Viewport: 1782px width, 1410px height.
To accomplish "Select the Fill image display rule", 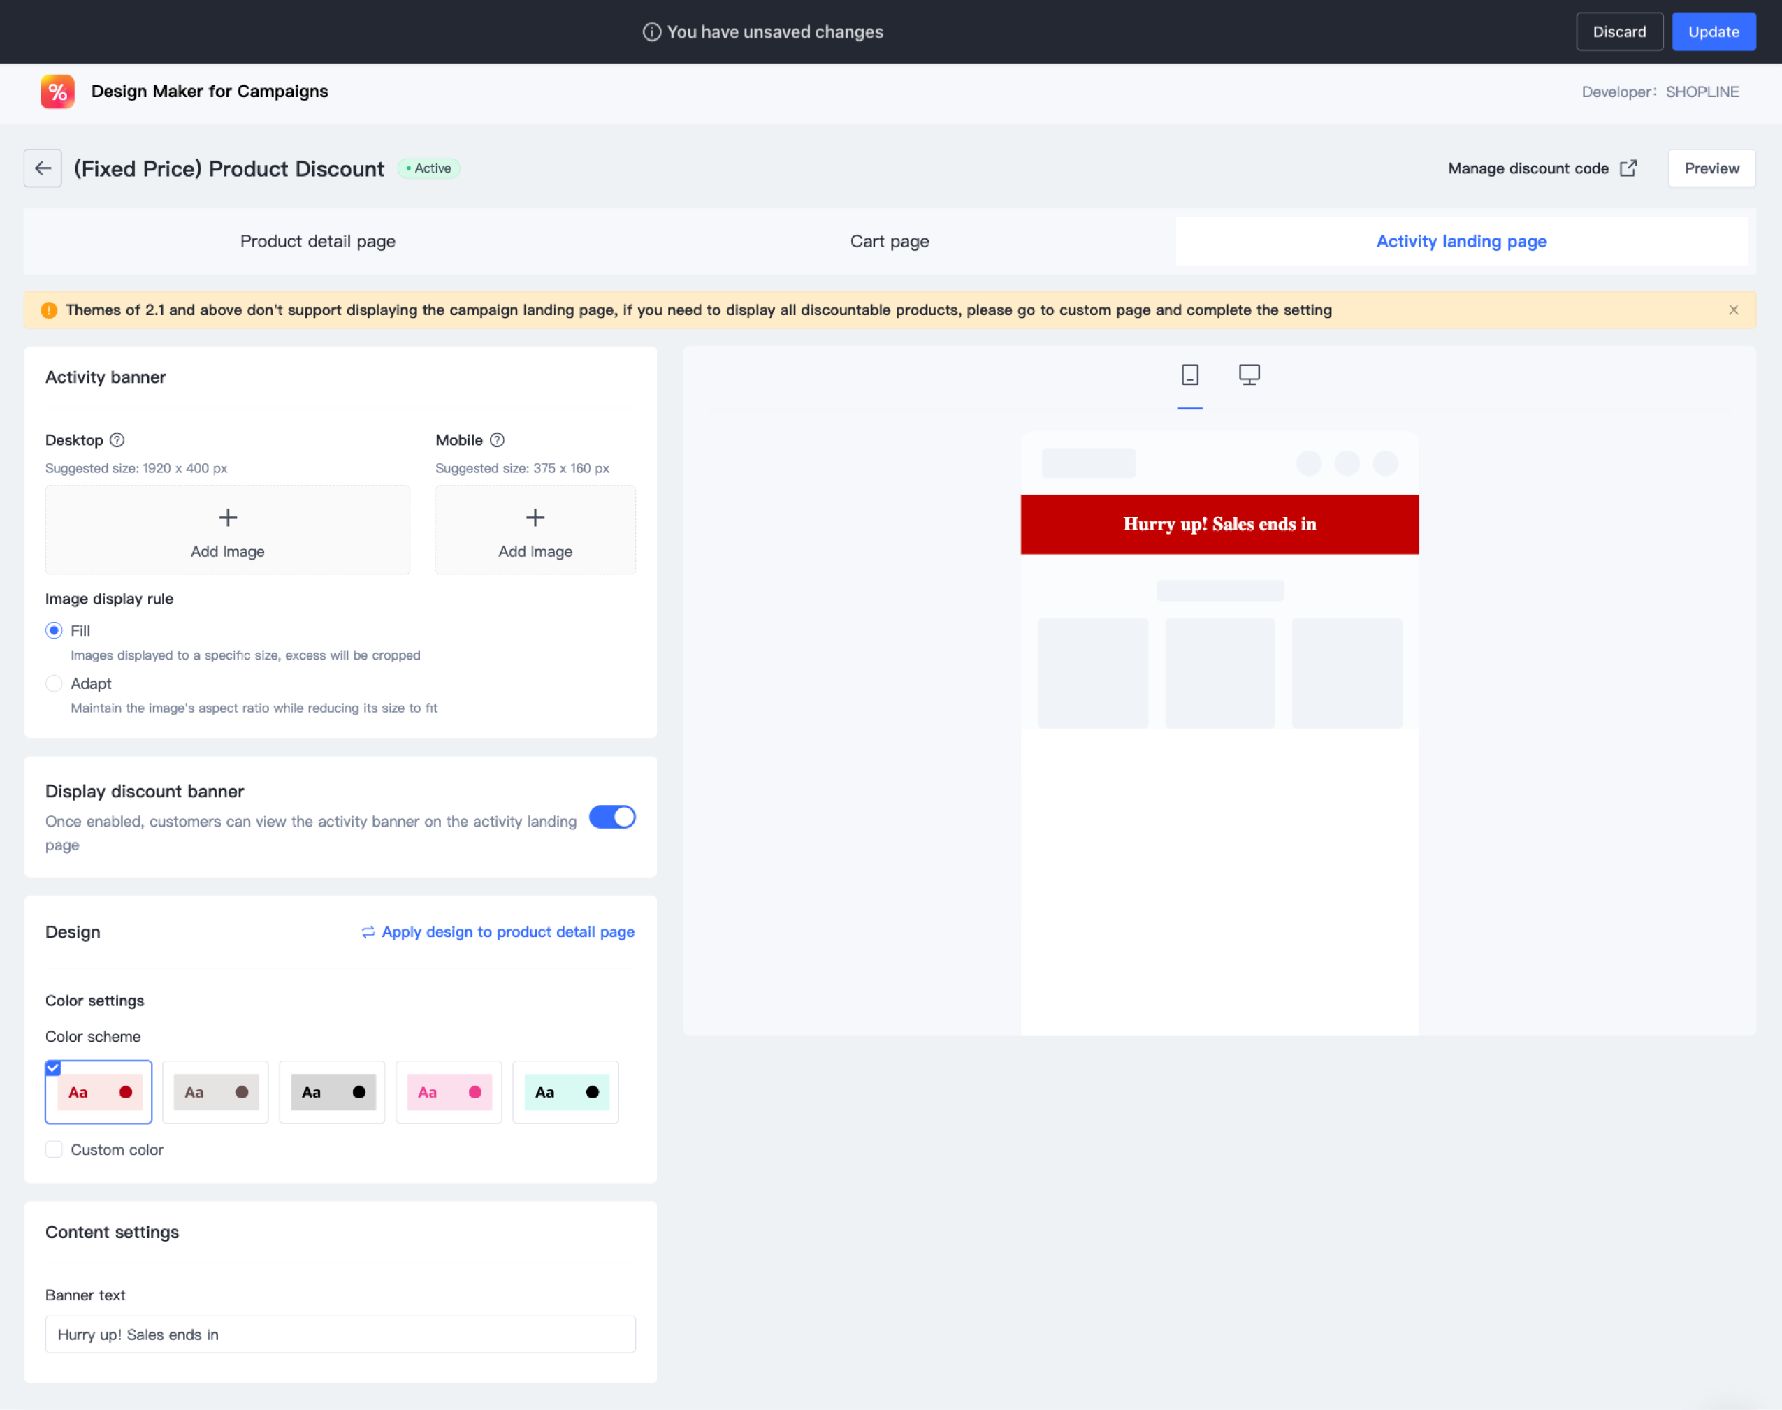I will 55,631.
